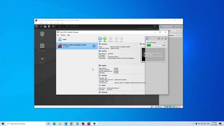Click the New machine icon in VirtualBox Manager
Screen dimensions: 224x126
coord(100,38)
